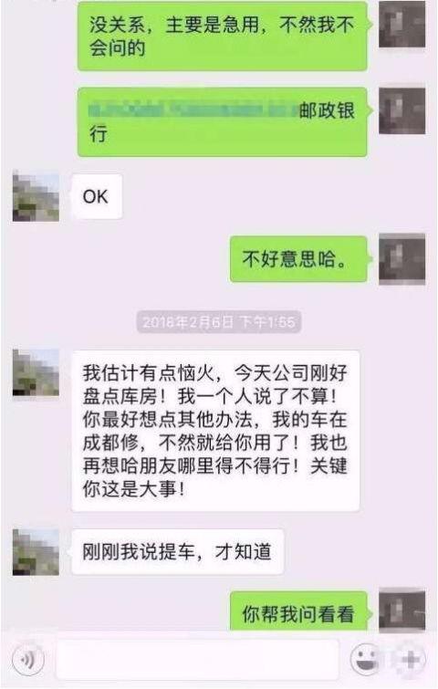The width and height of the screenshot is (438, 689).
Task: Open contact avatar beside 我估计有点恼火 message
Action: [x=36, y=372]
